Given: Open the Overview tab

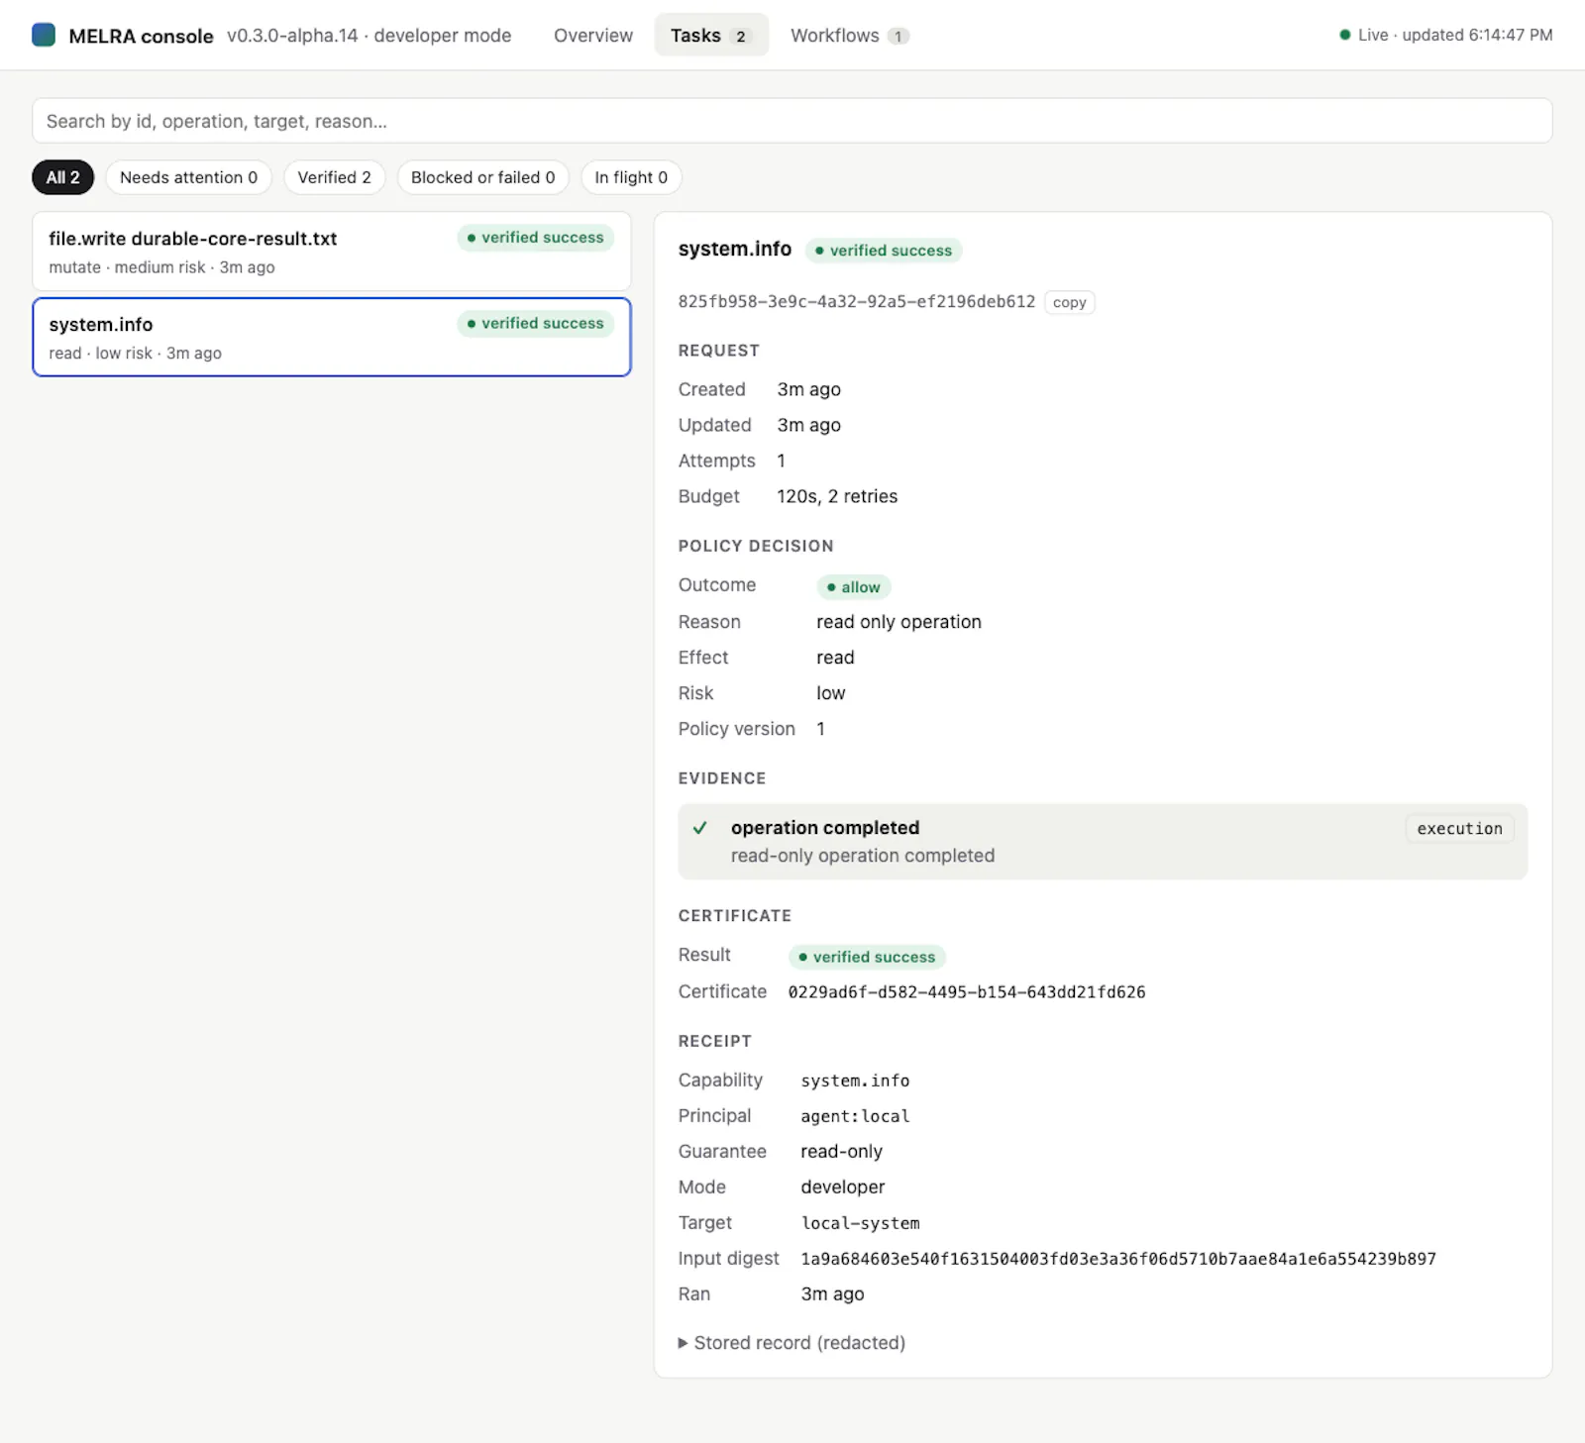Looking at the screenshot, I should 592,36.
